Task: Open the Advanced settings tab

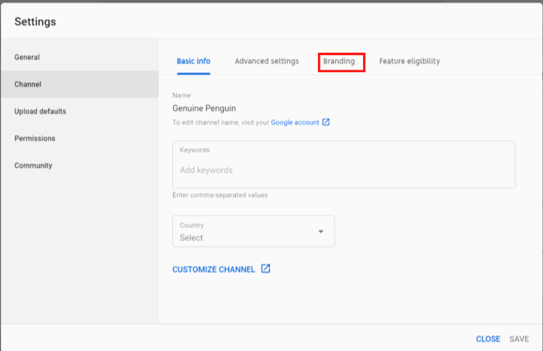Action: click(x=266, y=61)
